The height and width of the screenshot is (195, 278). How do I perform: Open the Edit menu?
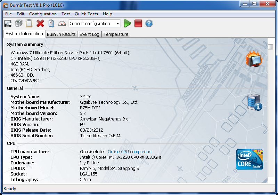(x=21, y=14)
